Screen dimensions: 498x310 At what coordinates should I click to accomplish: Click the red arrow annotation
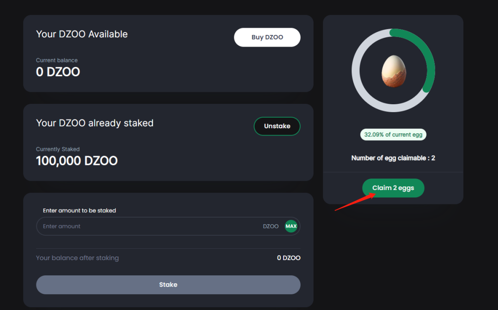(x=354, y=202)
